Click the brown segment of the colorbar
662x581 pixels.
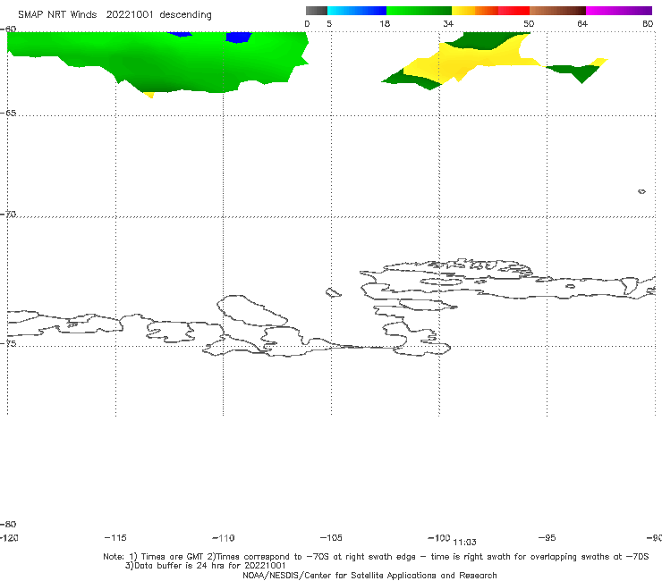(x=557, y=11)
